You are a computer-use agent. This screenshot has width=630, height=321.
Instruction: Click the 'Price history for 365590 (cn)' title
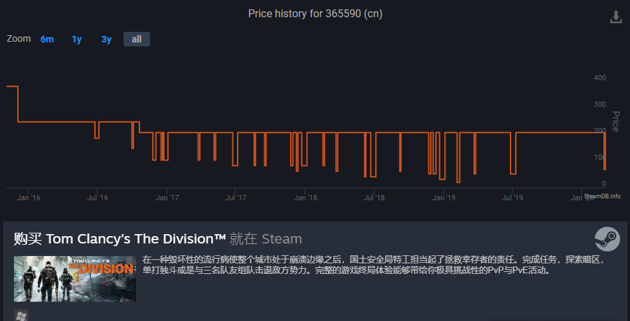tap(315, 14)
